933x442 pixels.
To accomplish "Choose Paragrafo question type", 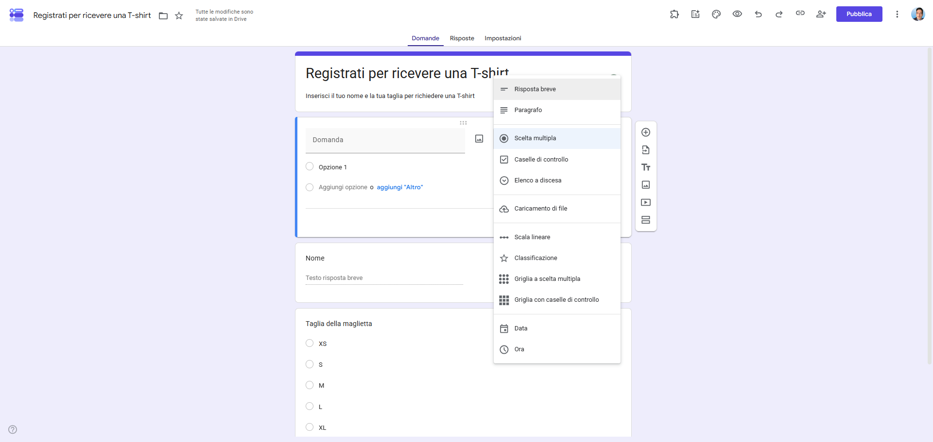I will 557,110.
